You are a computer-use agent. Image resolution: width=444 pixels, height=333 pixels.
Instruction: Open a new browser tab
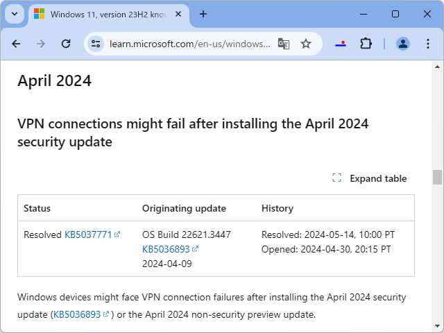pyautogui.click(x=203, y=14)
